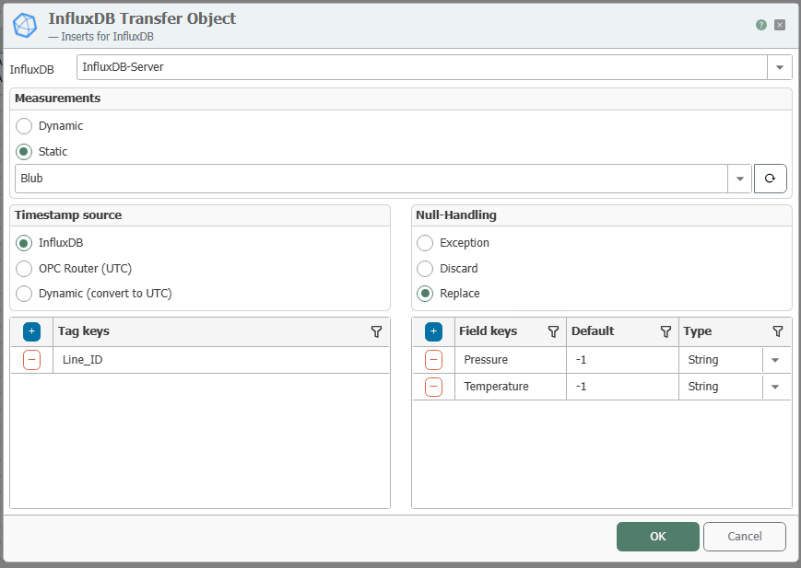Viewport: 801px width, 568px height.
Task: Remove the Line_ID tag key
Action: click(x=31, y=360)
